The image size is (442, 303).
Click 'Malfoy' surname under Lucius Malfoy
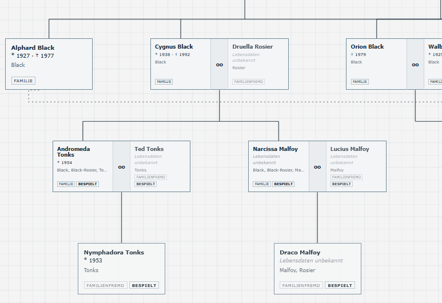pyautogui.click(x=337, y=170)
